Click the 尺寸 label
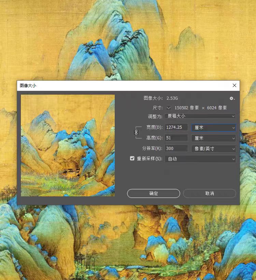Viewport: 256px width, 280px height. tap(158, 108)
